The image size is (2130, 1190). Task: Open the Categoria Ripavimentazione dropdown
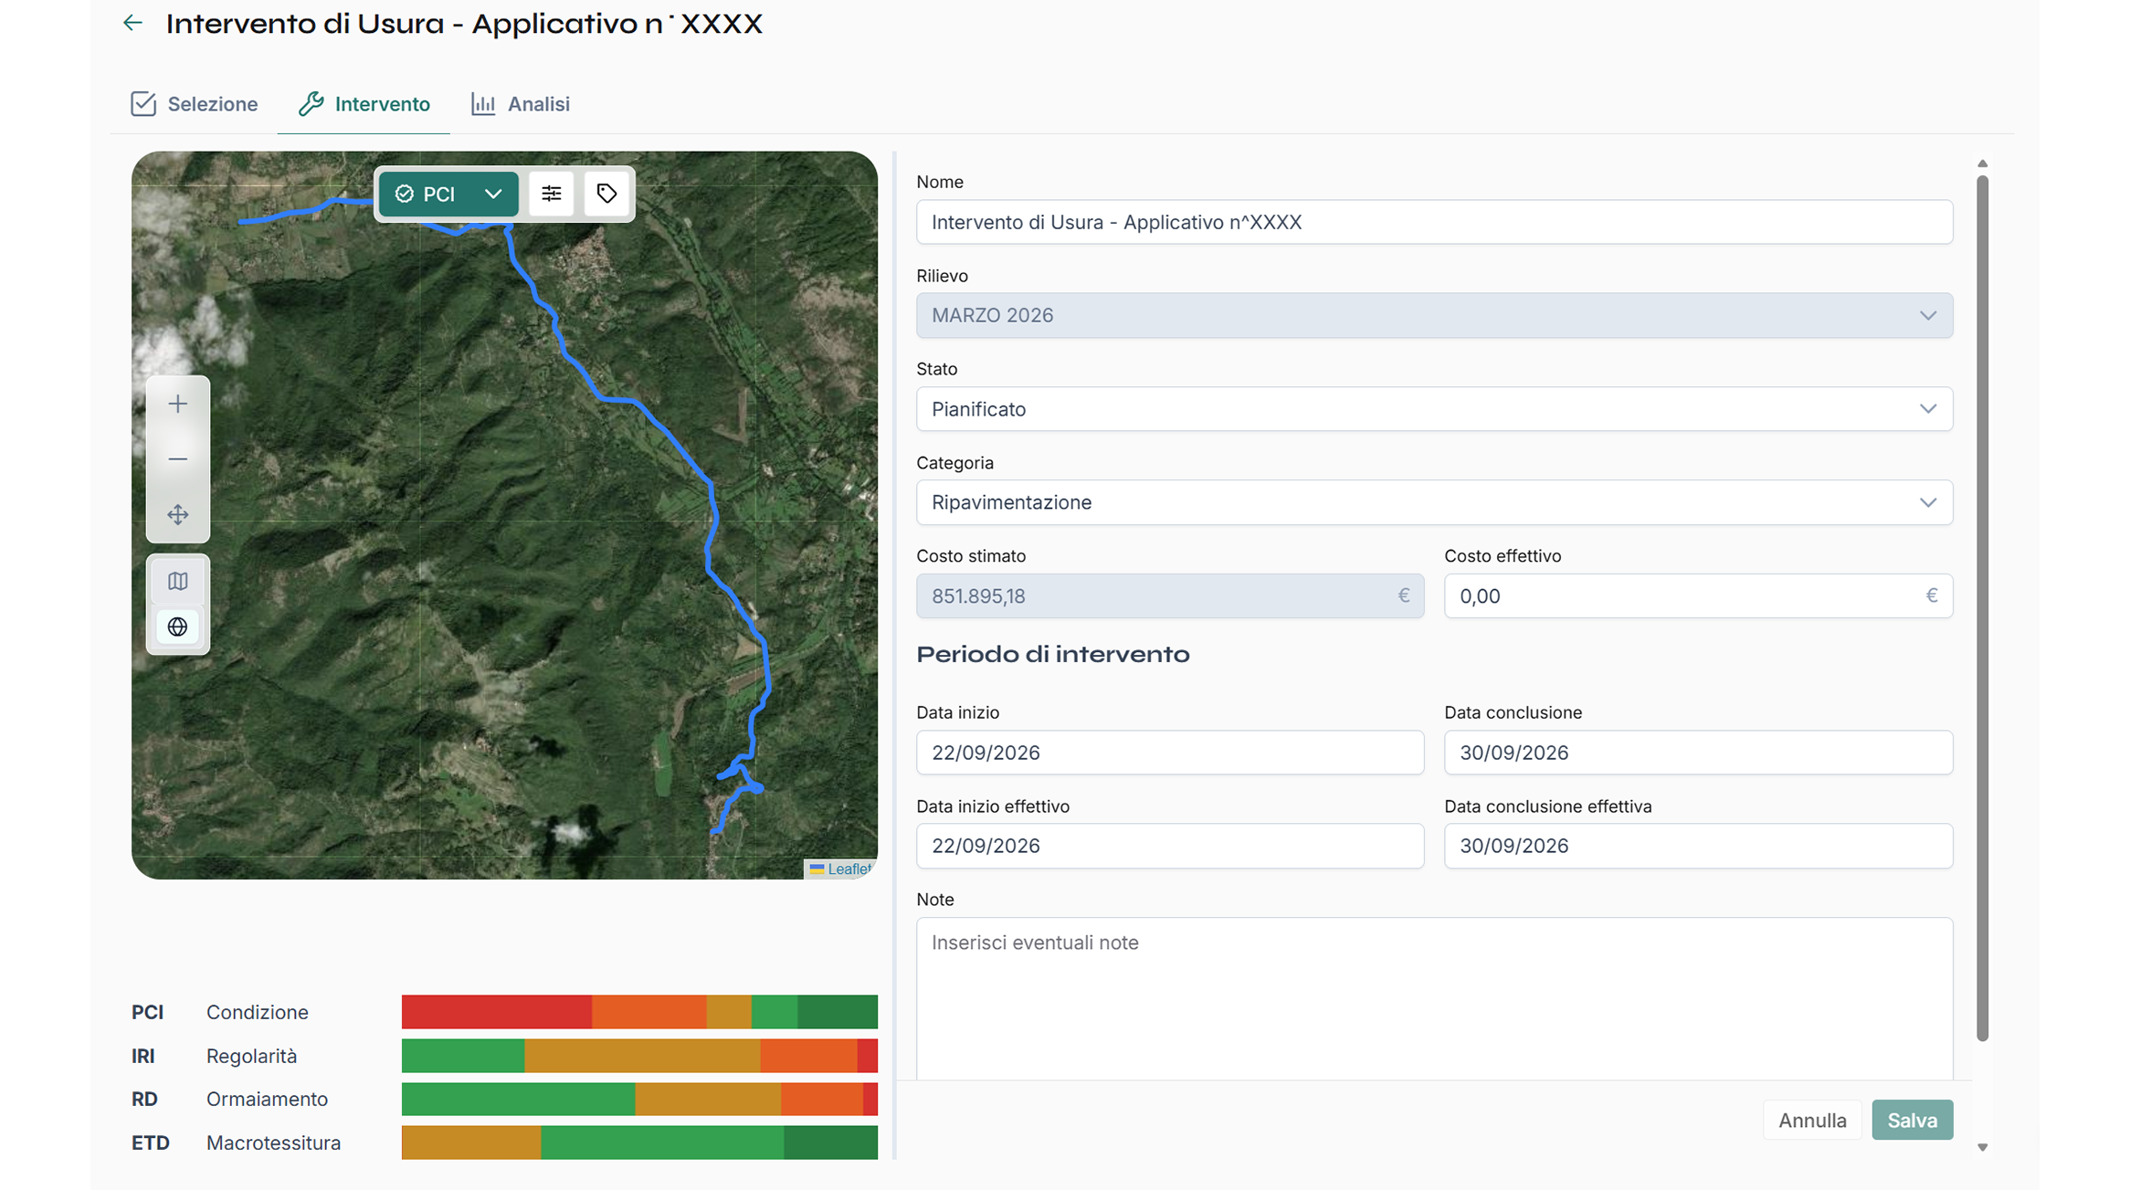tap(1434, 502)
